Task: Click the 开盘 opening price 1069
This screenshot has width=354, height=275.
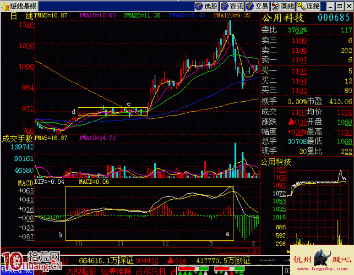Action: click(344, 122)
